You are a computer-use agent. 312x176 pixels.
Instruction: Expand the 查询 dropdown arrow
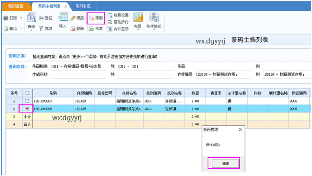pos(31,31)
